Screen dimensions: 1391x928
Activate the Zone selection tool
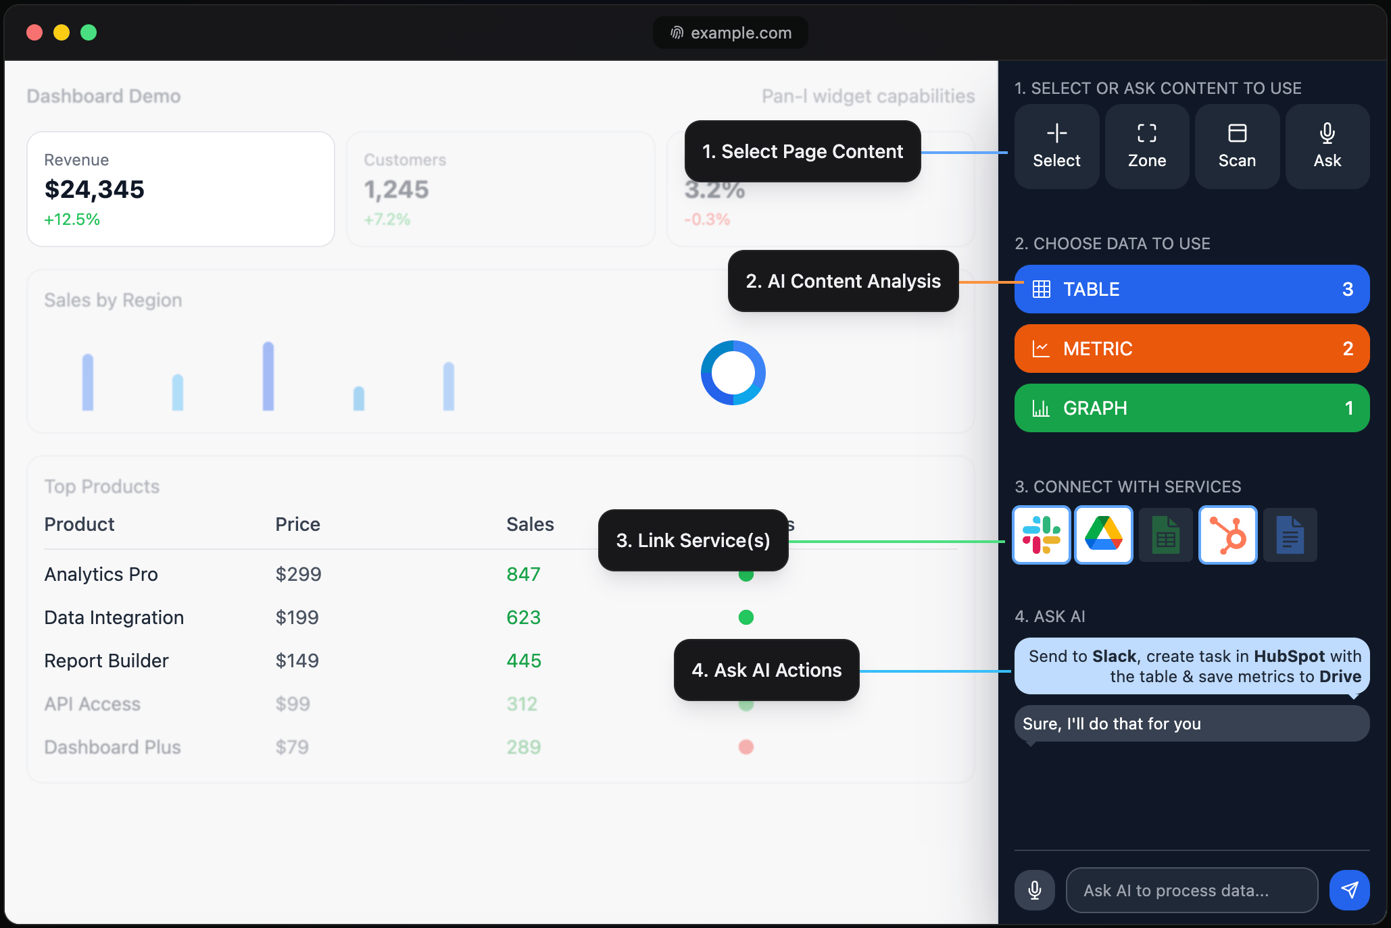point(1146,146)
